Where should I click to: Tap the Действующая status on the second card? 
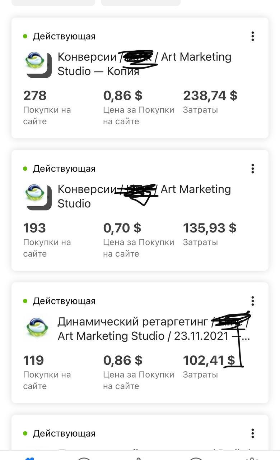[x=64, y=169]
